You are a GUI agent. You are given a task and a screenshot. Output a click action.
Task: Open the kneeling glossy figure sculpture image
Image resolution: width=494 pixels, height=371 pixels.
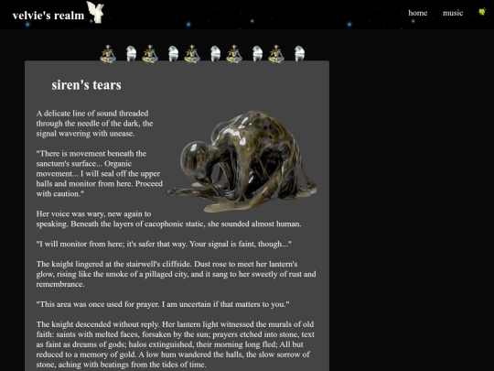[x=242, y=161]
